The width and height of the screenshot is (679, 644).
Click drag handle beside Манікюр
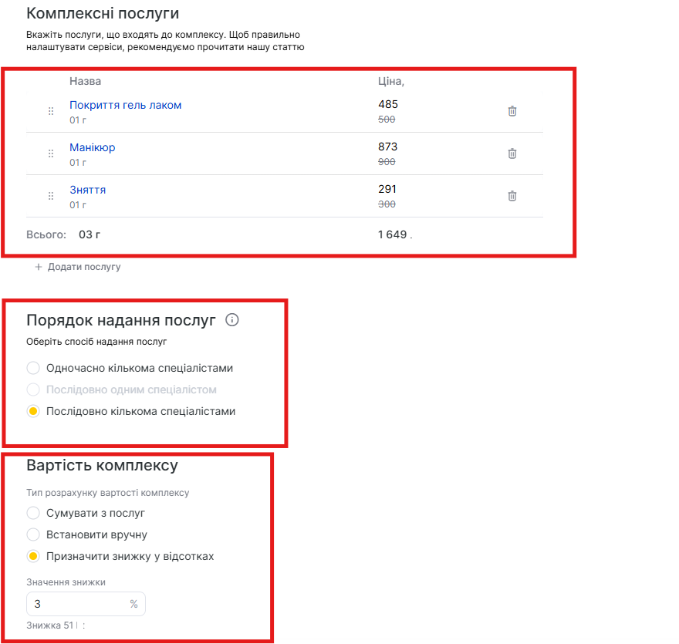(51, 153)
